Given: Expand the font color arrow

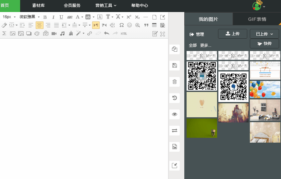Looking at the screenshot, I should 82,17.
